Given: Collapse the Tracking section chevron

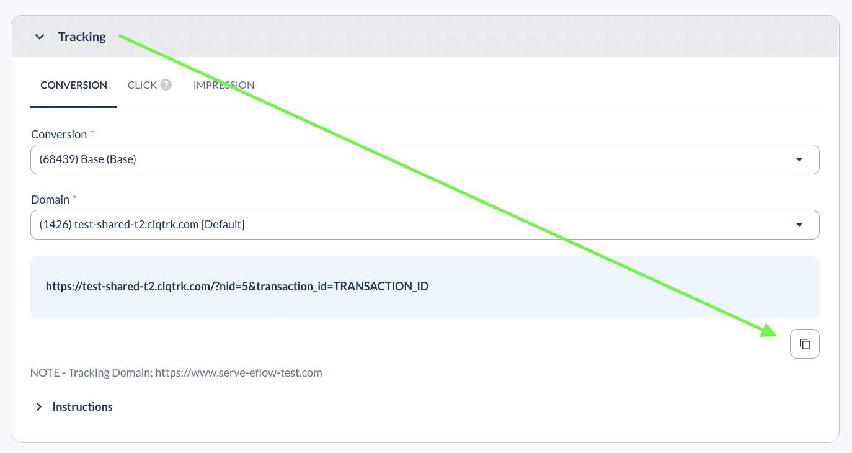Looking at the screenshot, I should click(x=40, y=37).
